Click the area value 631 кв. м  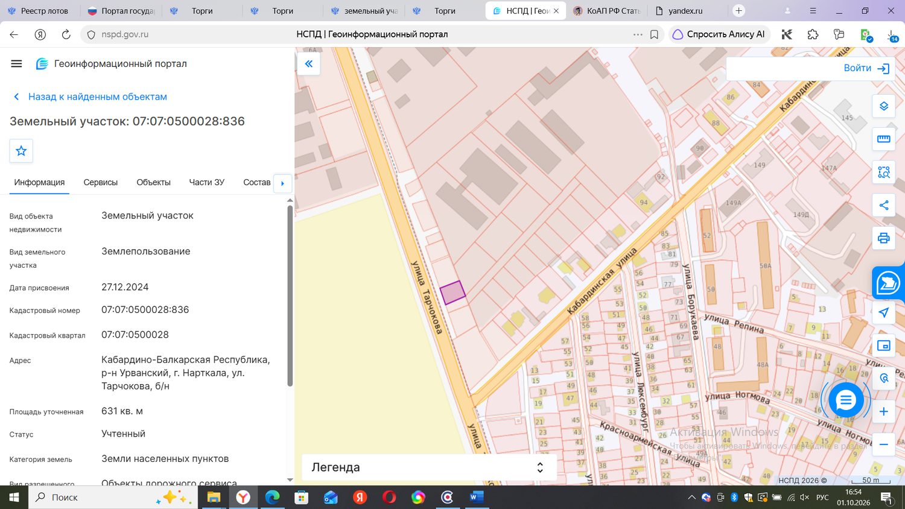[x=122, y=411]
